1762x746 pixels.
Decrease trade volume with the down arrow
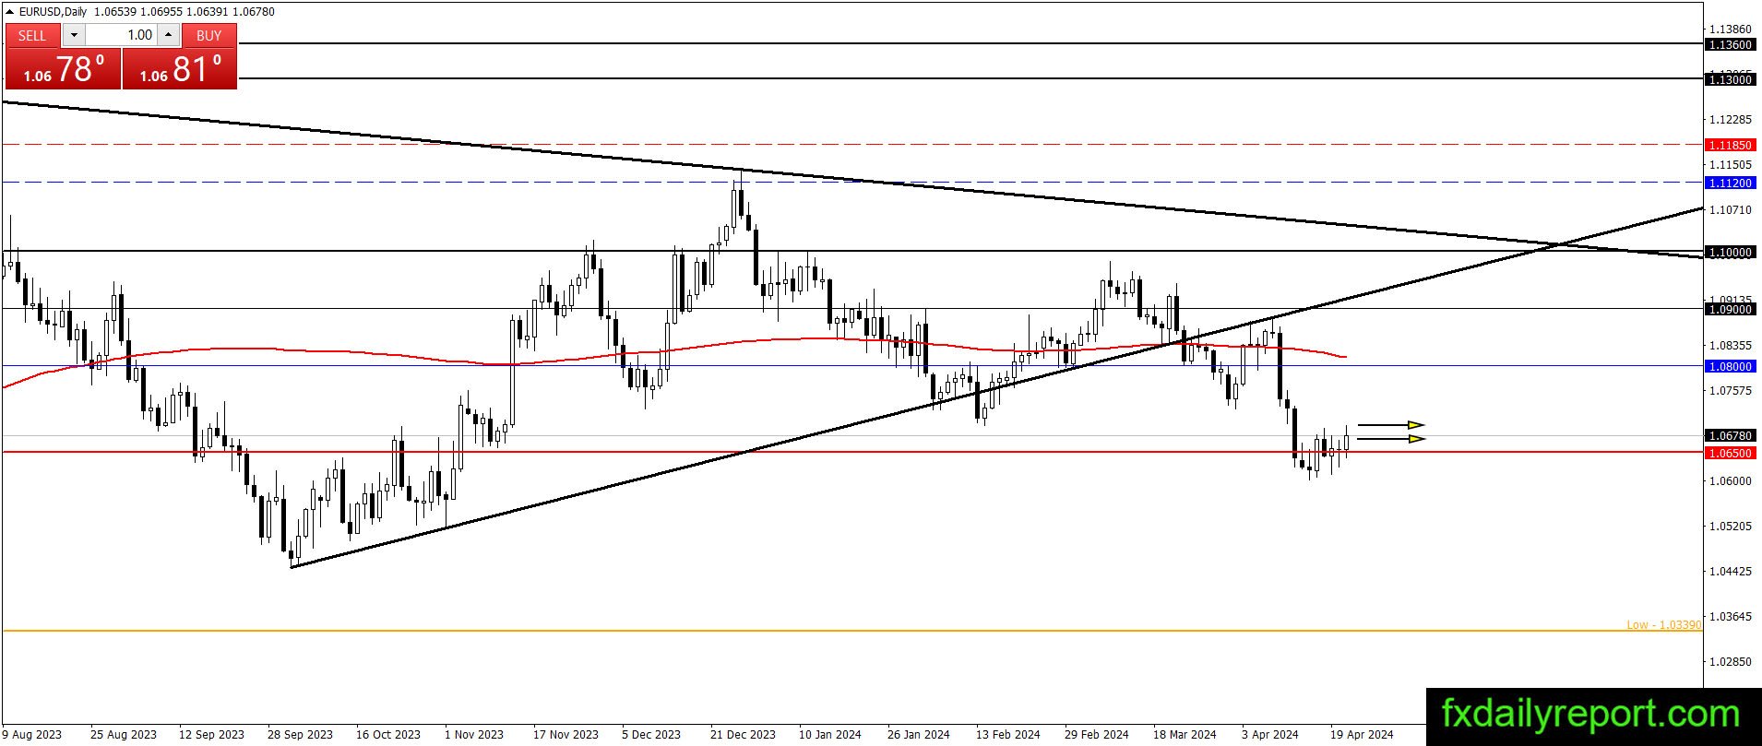click(x=75, y=35)
